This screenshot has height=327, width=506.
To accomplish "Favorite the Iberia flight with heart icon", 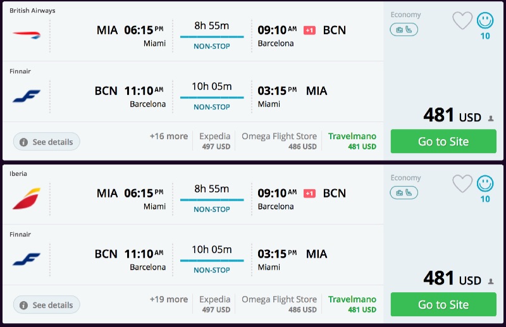I will [x=462, y=184].
